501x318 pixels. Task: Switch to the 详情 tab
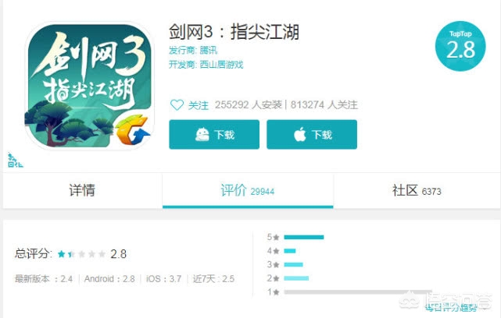82,190
